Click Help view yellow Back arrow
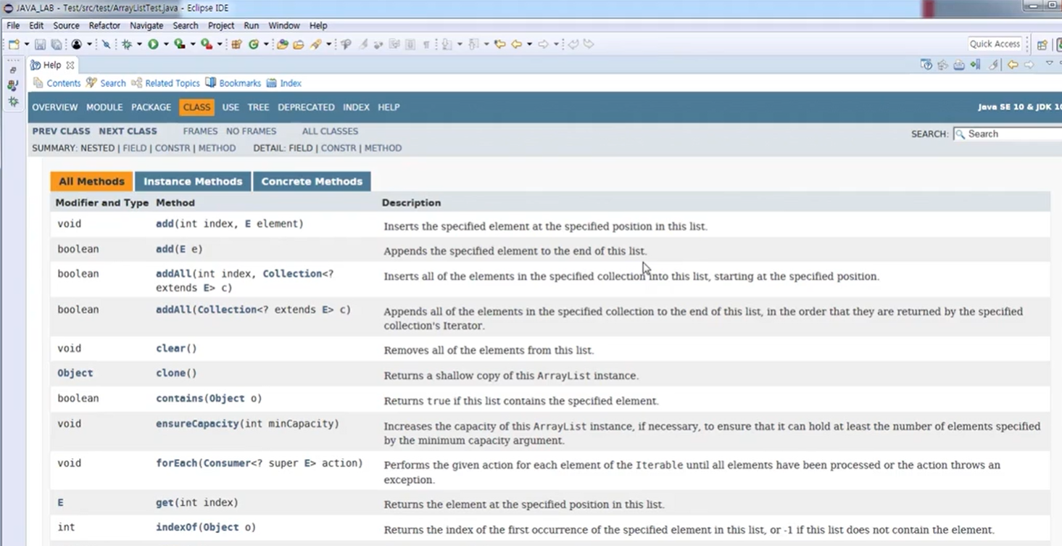Screen dimensions: 1062x546 pos(1013,65)
